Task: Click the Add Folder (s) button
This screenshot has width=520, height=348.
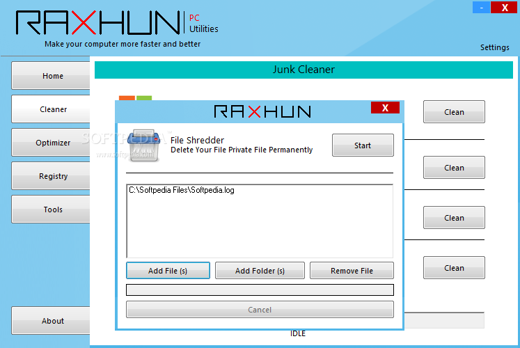Action: 260,271
